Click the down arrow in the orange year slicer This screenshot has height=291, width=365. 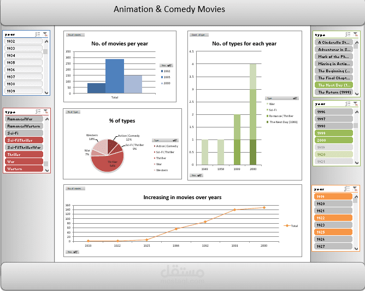coord(356,248)
